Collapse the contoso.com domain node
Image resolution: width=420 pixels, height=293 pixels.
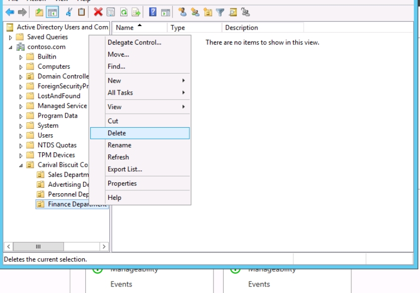[x=11, y=47]
